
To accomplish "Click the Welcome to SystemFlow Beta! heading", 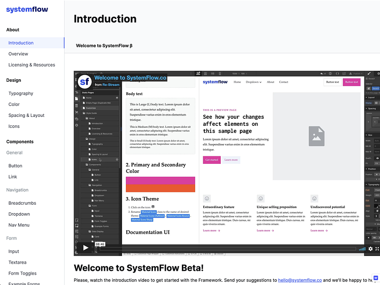I will [x=139, y=268].
